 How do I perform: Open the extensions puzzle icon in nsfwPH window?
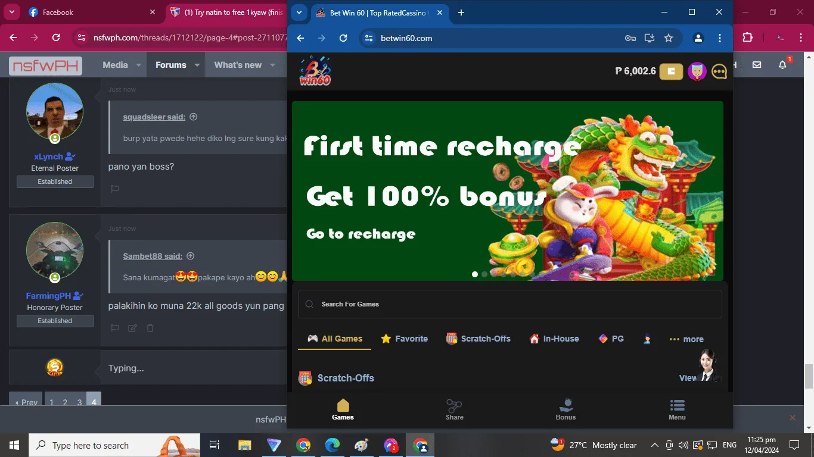(x=747, y=37)
